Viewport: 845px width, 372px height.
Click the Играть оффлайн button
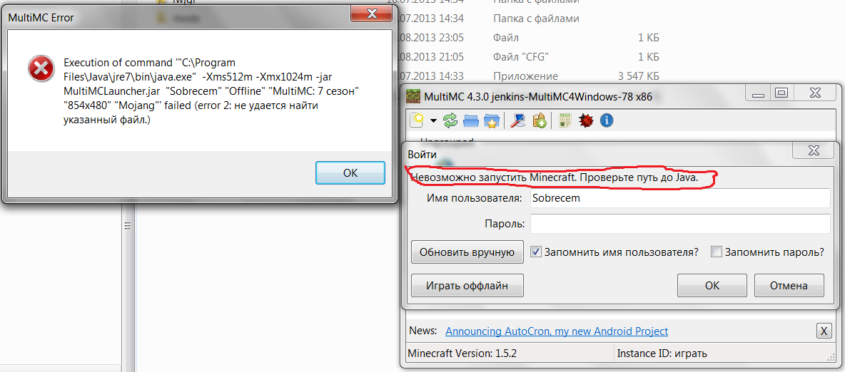467,285
